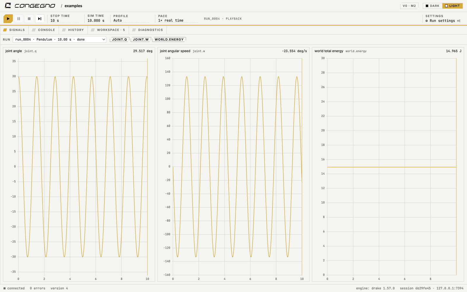
Task: Click the session 6b29fe45 status text
Action: 415,288
